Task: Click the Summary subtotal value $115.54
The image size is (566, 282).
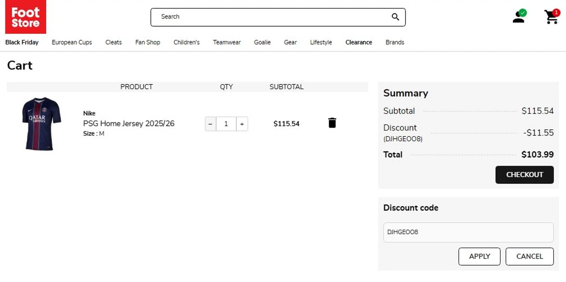Action: (x=538, y=111)
